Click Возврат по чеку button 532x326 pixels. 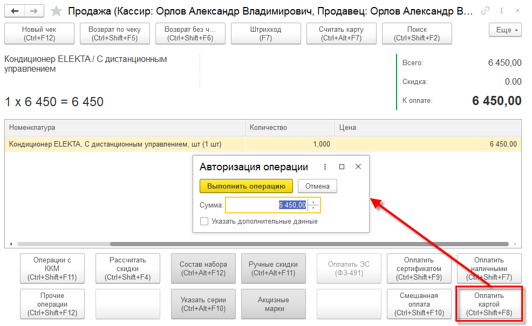[115, 33]
